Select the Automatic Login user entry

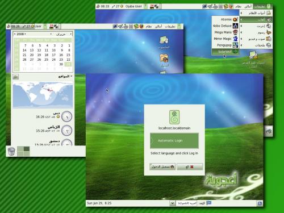pyautogui.click(x=174, y=141)
